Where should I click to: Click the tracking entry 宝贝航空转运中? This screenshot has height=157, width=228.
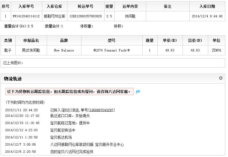pos(63,130)
